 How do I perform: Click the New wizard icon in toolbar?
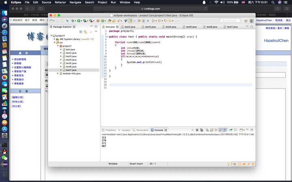[51, 21]
